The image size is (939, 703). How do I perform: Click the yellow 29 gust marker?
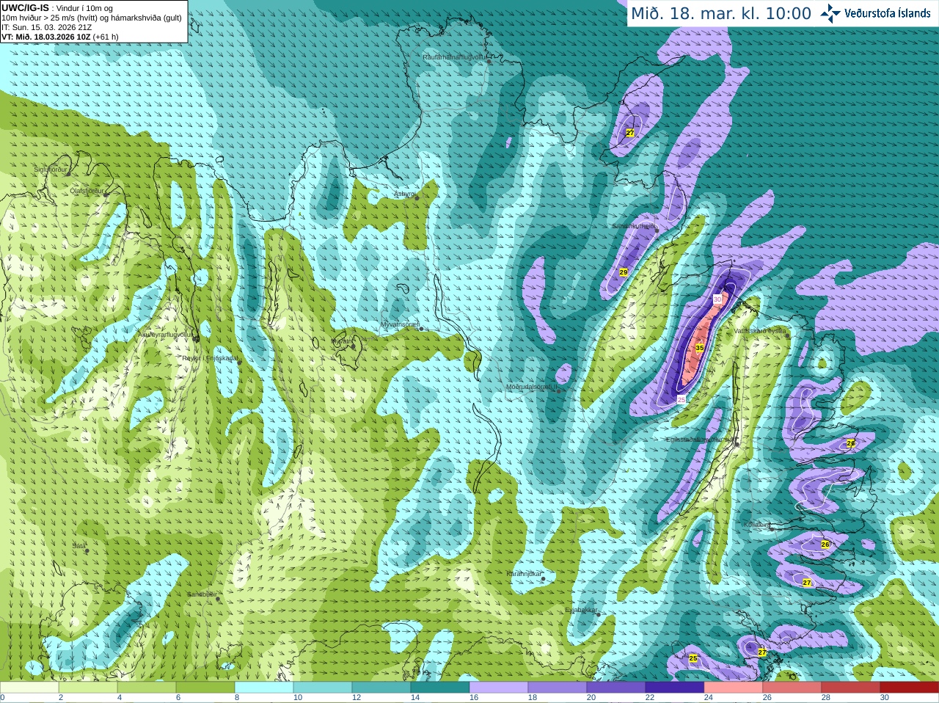624,272
